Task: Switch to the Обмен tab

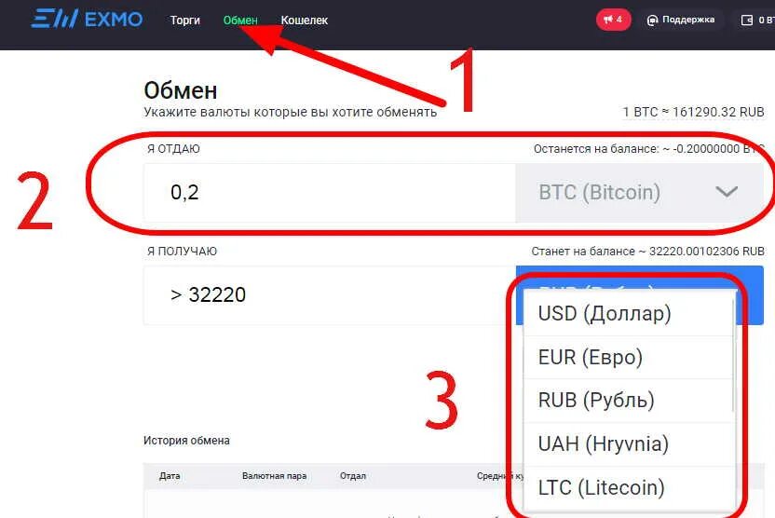Action: pyautogui.click(x=240, y=20)
